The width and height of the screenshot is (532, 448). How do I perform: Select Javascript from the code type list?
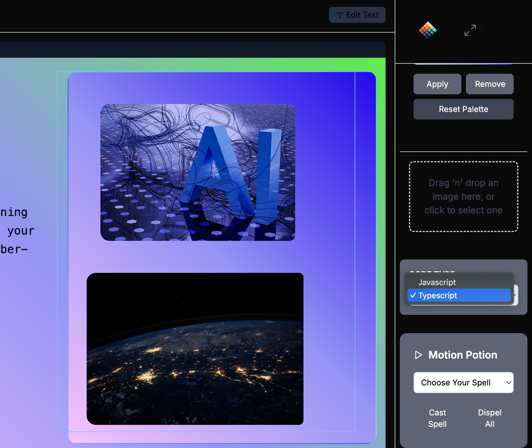[x=459, y=282]
